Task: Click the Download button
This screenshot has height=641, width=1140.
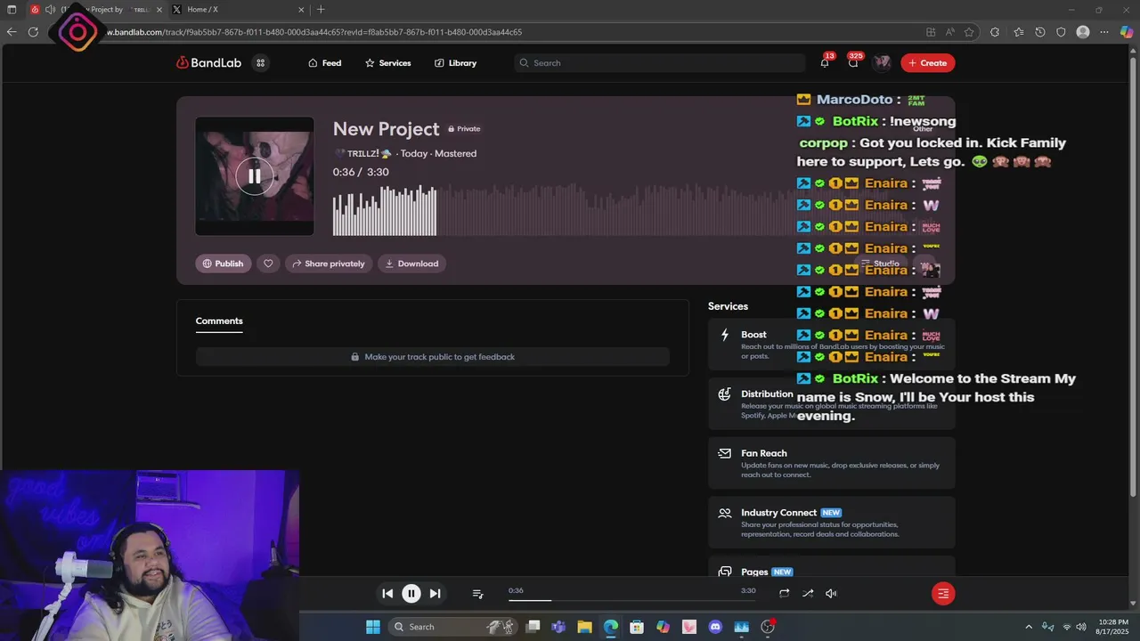Action: [411, 264]
